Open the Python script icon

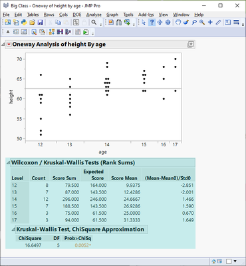(24, 23)
